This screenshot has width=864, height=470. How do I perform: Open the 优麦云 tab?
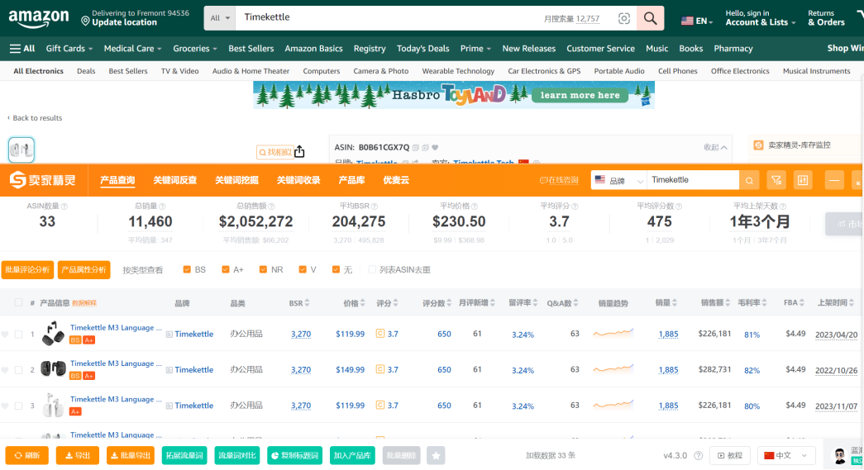pos(396,180)
